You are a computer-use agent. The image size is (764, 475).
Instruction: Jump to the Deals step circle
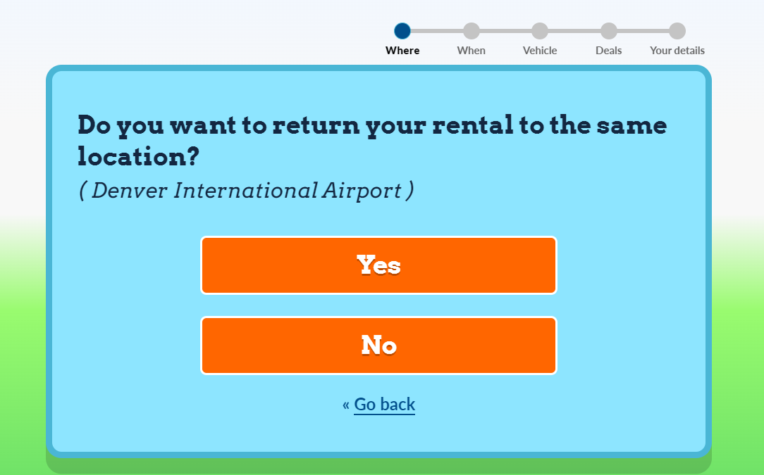click(609, 31)
